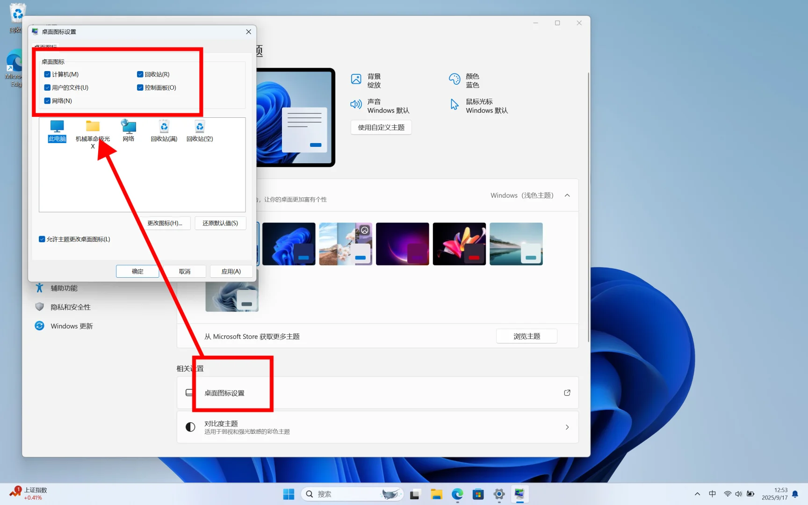Open the notification bell in the taskbar
The height and width of the screenshot is (505, 808).
coord(795,494)
